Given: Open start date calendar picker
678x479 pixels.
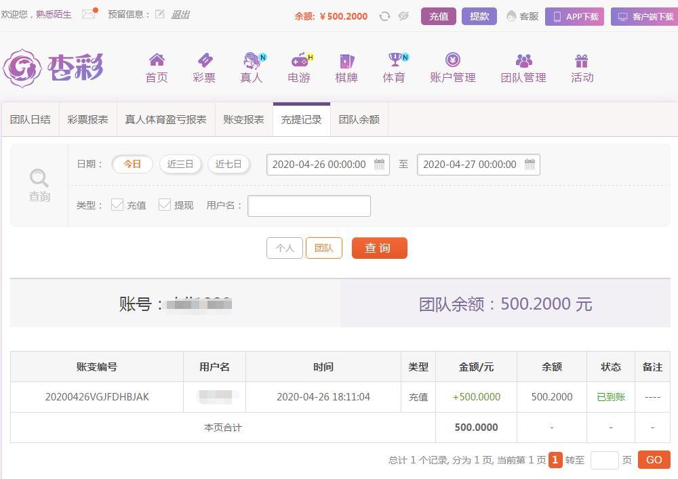Looking at the screenshot, I should point(379,164).
